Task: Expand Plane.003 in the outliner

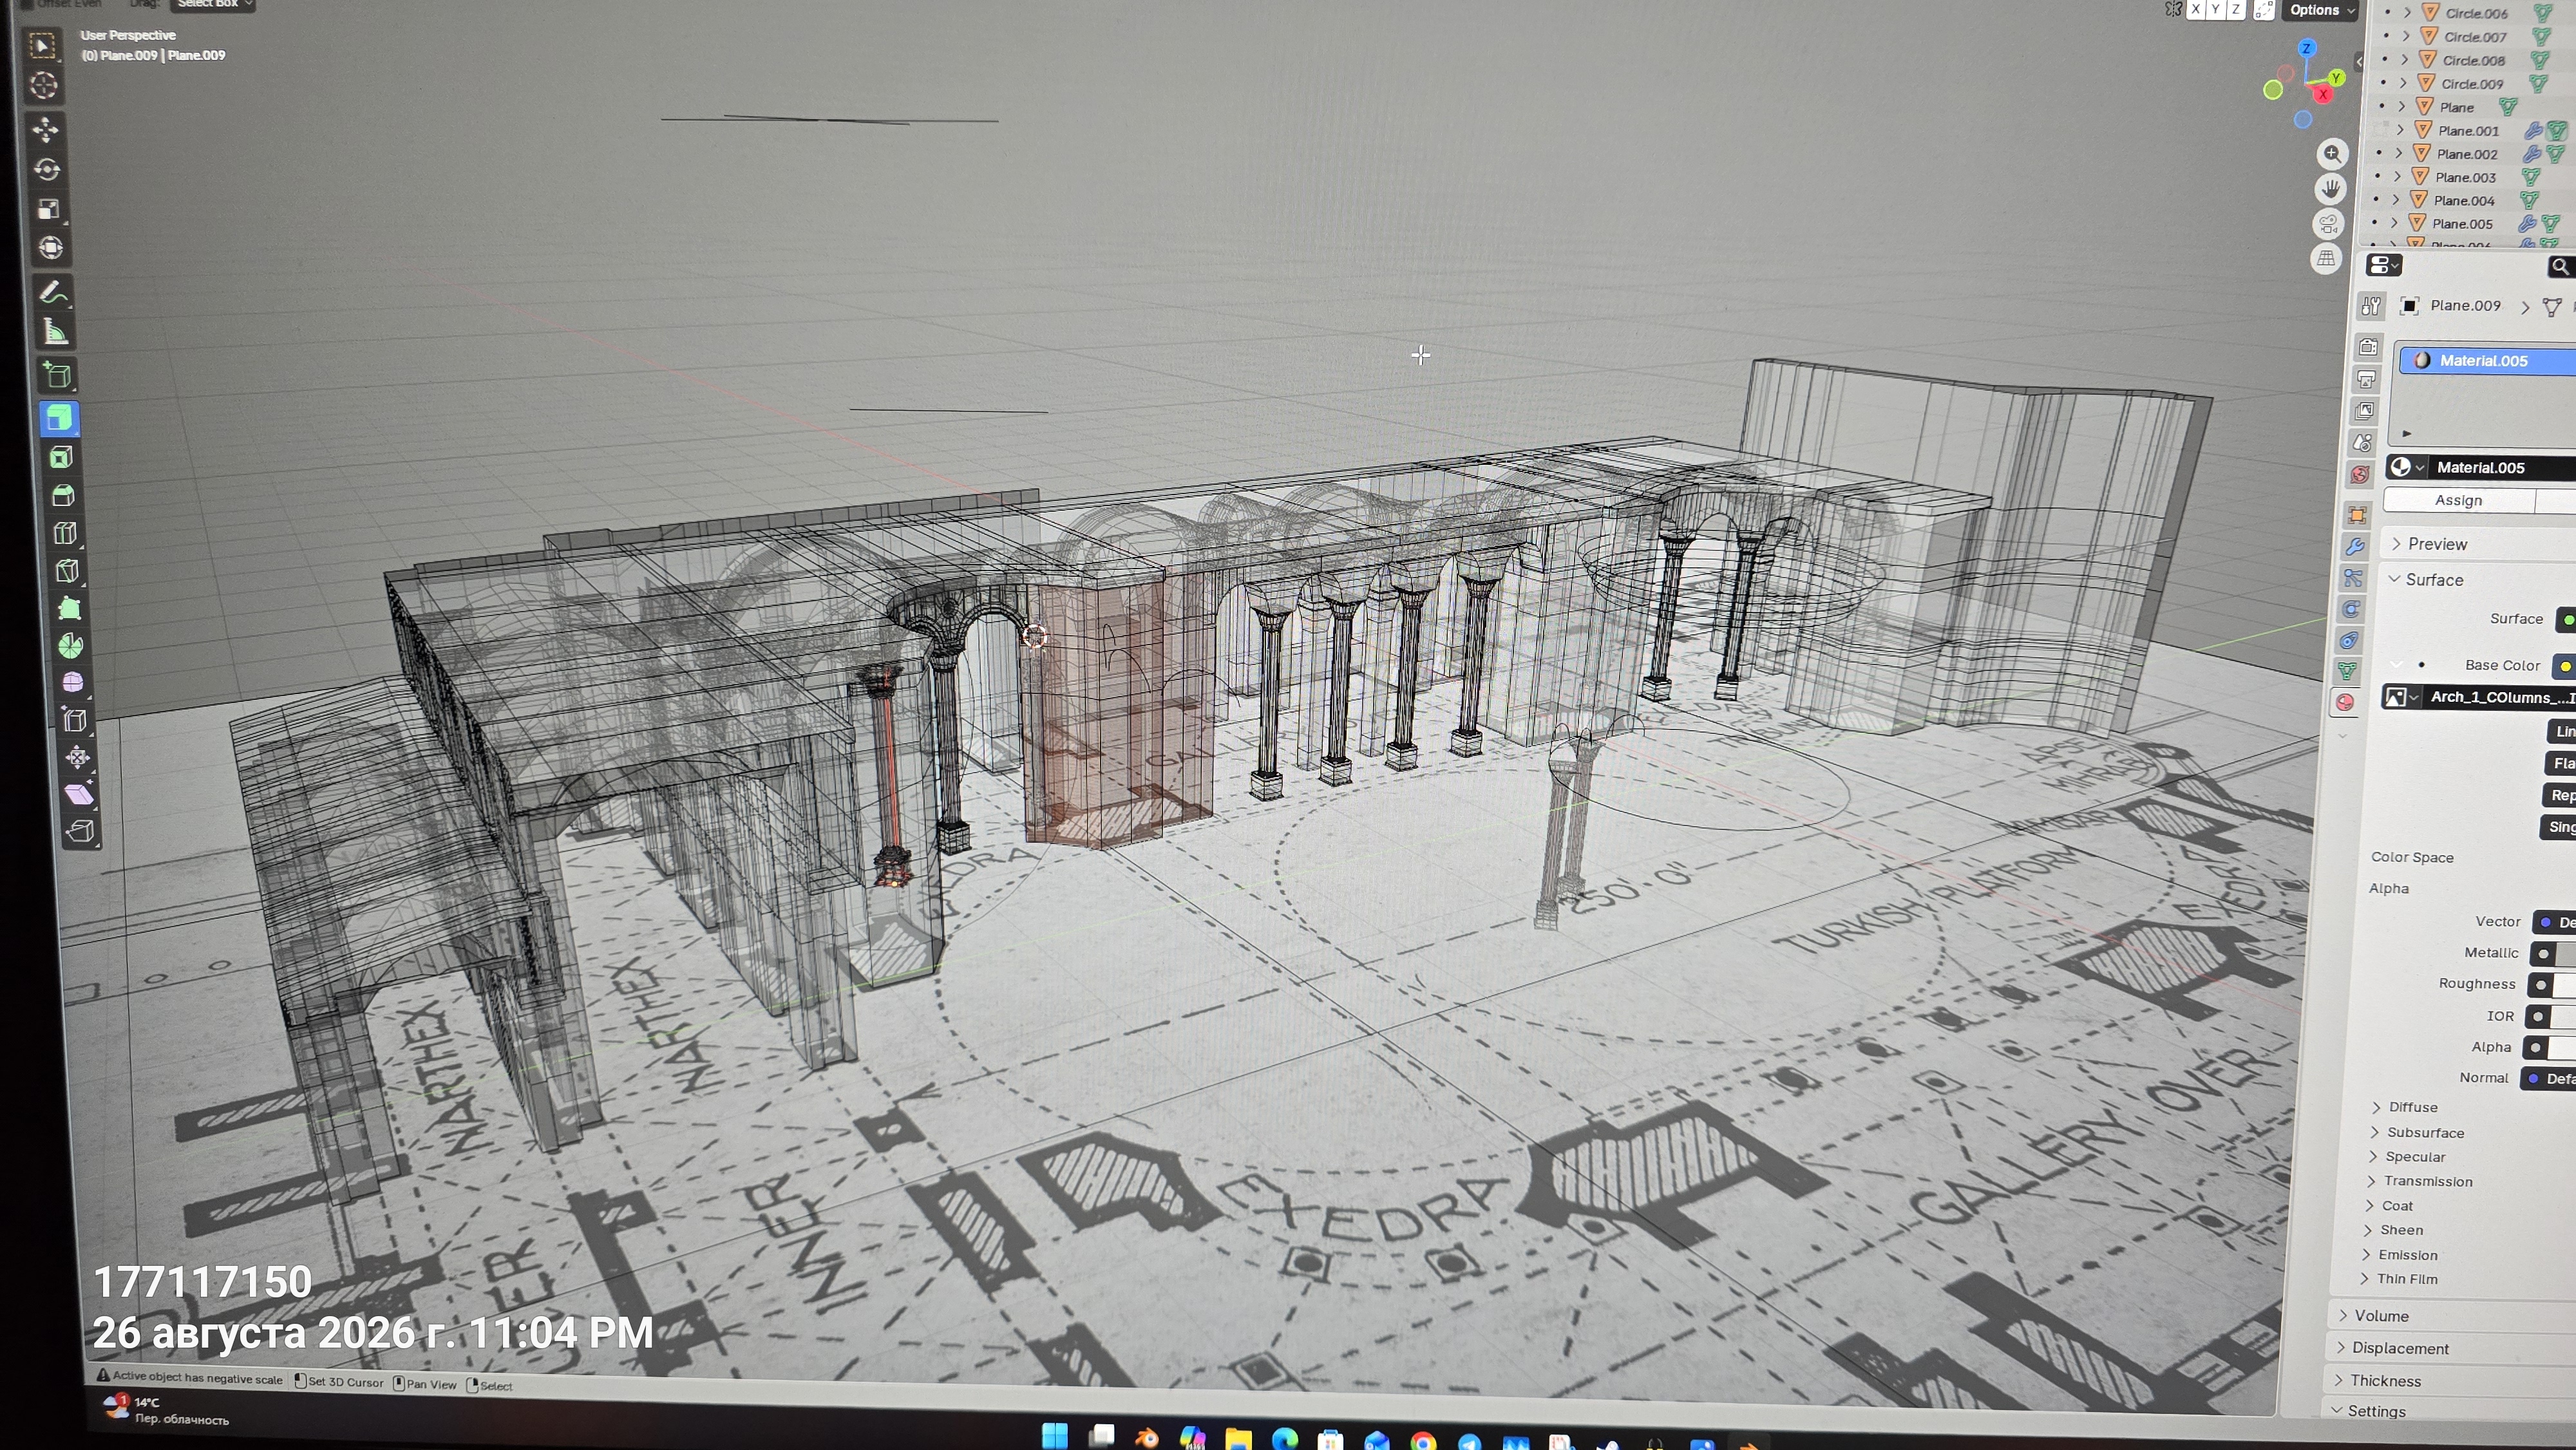Action: point(2396,177)
